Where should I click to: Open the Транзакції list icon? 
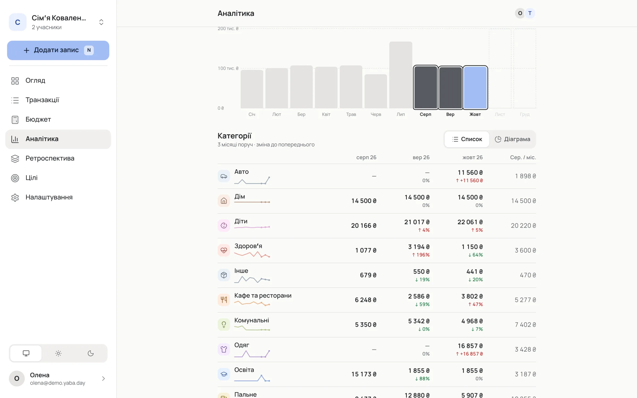click(x=15, y=100)
